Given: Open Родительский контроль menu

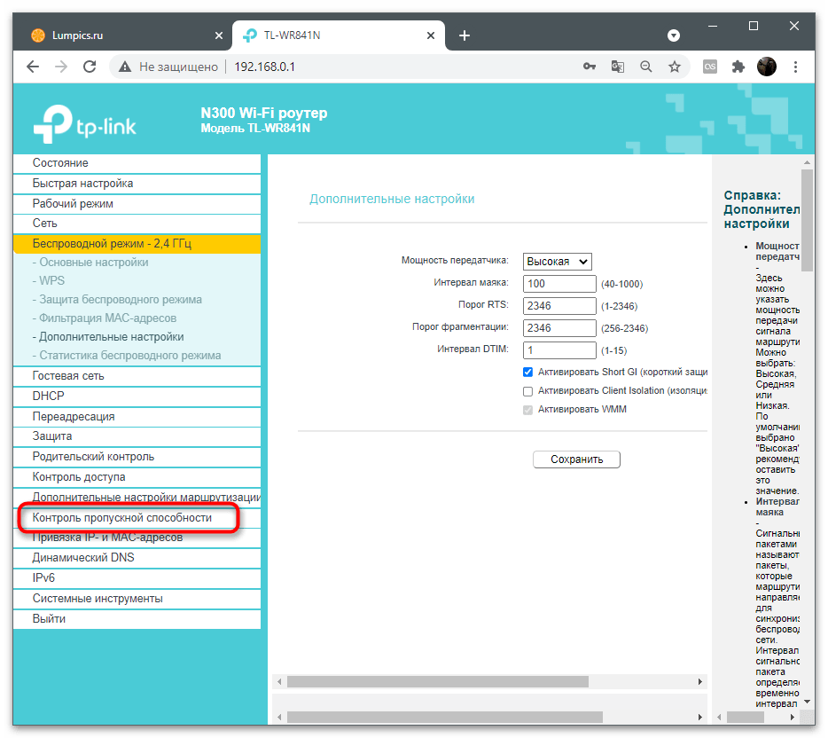Looking at the screenshot, I should tap(137, 457).
